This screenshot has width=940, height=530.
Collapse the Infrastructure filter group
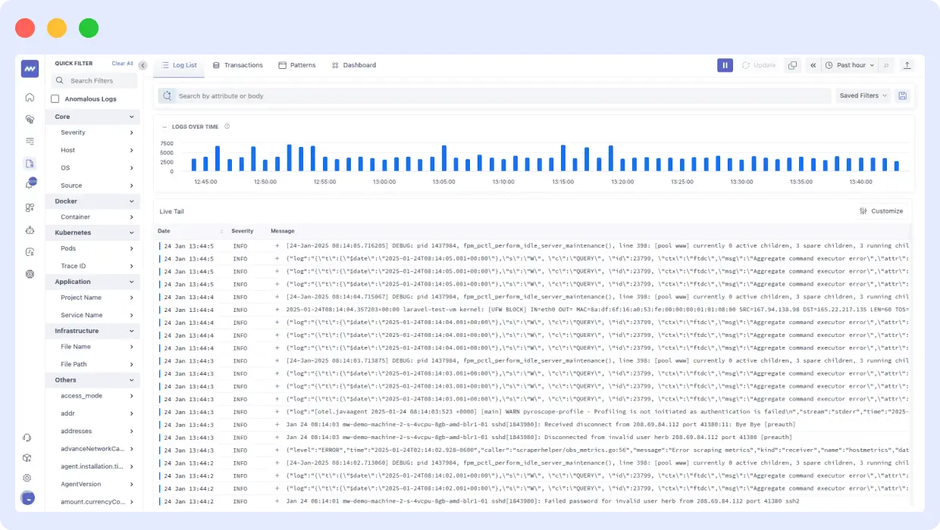point(131,331)
